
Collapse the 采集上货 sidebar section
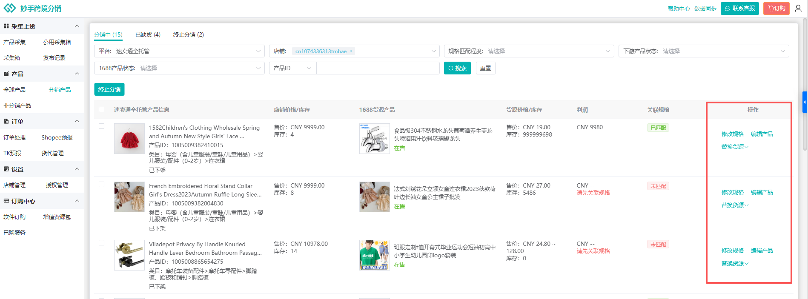[77, 26]
